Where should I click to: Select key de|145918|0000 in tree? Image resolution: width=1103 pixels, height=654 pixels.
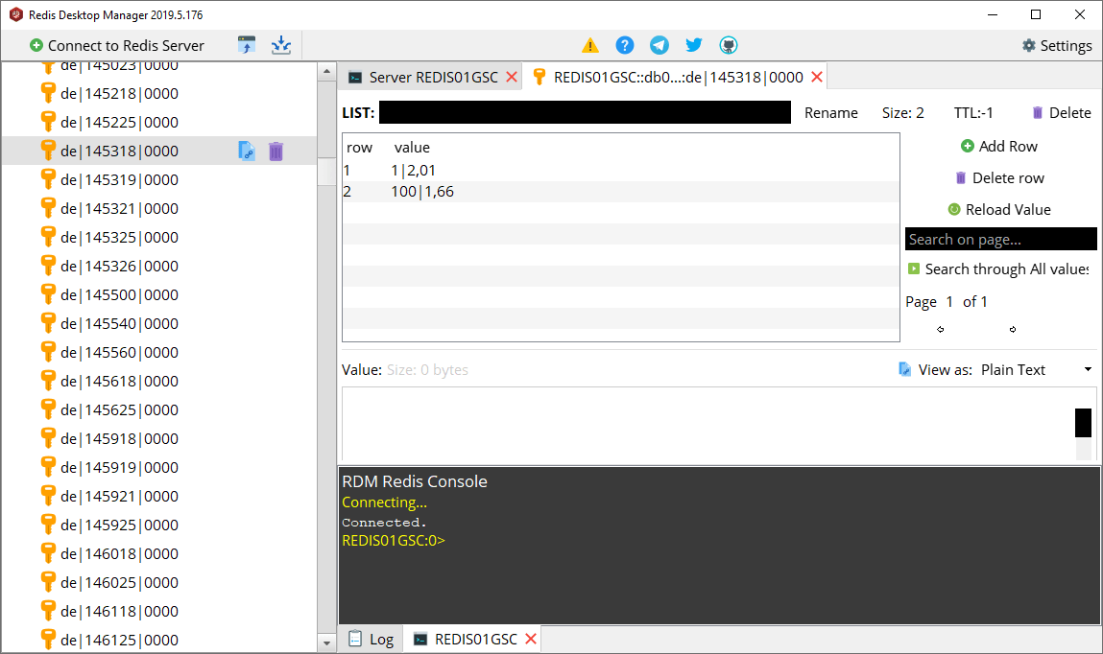119,439
